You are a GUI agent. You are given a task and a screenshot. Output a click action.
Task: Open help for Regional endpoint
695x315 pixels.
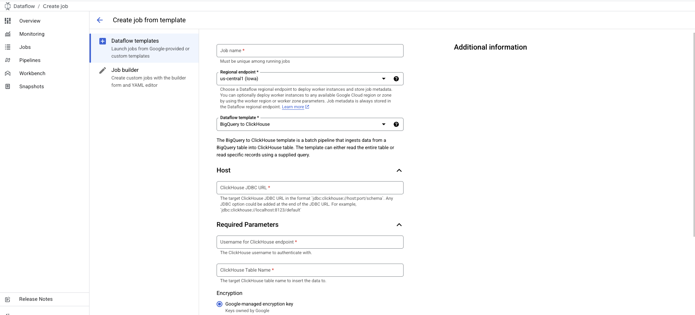[x=396, y=79]
